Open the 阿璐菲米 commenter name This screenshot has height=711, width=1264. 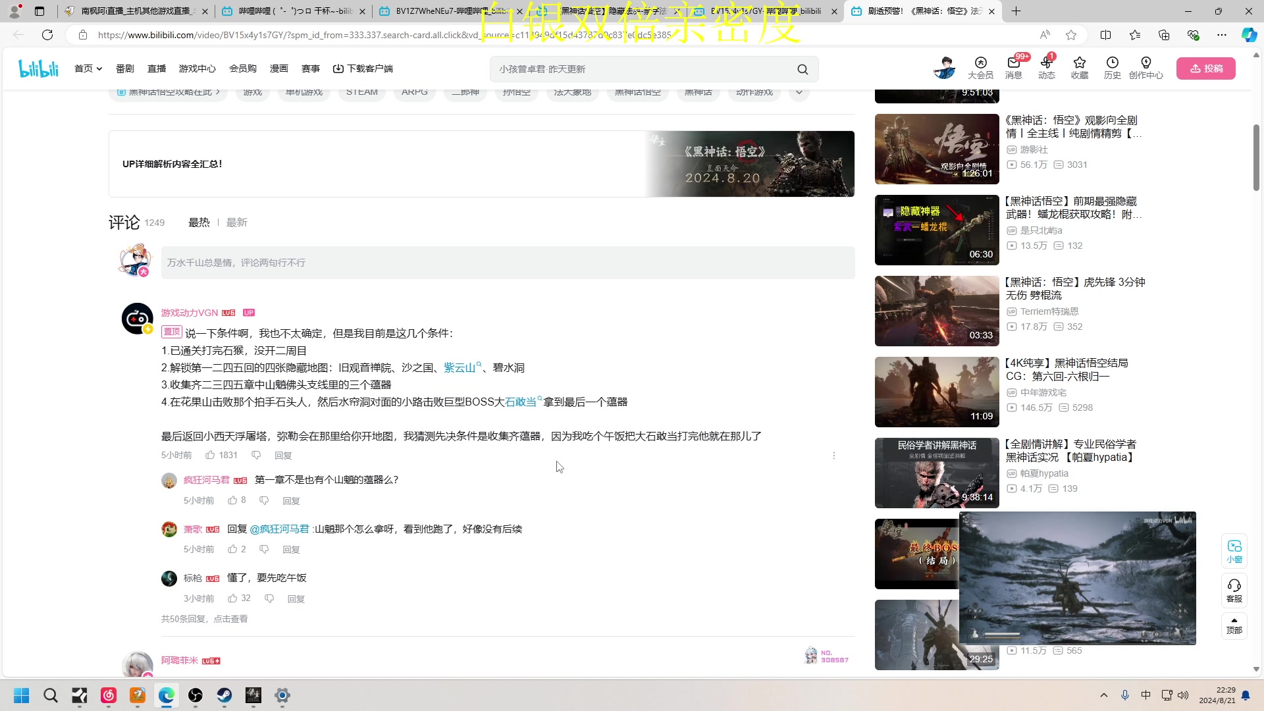(x=179, y=660)
